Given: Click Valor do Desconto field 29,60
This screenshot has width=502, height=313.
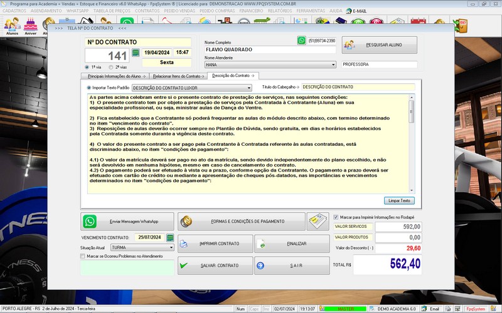Looking at the screenshot, I should pos(398,248).
